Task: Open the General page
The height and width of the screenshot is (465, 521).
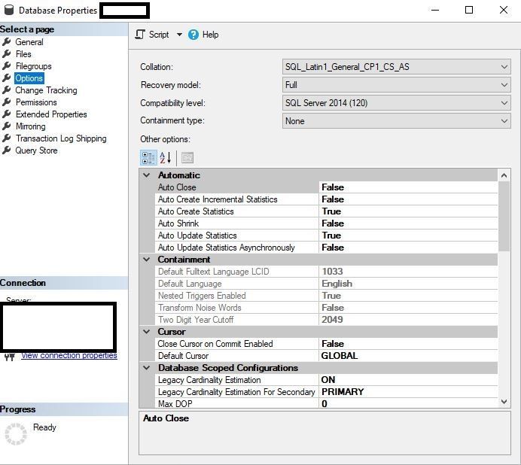Action: [29, 42]
